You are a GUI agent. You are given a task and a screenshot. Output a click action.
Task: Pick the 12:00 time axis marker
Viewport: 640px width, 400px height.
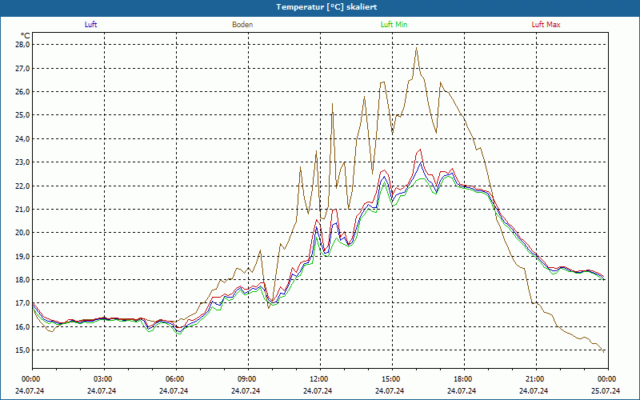(x=319, y=379)
